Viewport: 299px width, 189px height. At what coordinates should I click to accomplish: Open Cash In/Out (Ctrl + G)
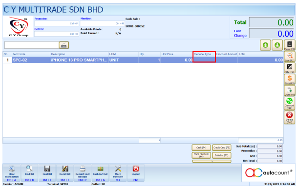[x=100, y=173]
